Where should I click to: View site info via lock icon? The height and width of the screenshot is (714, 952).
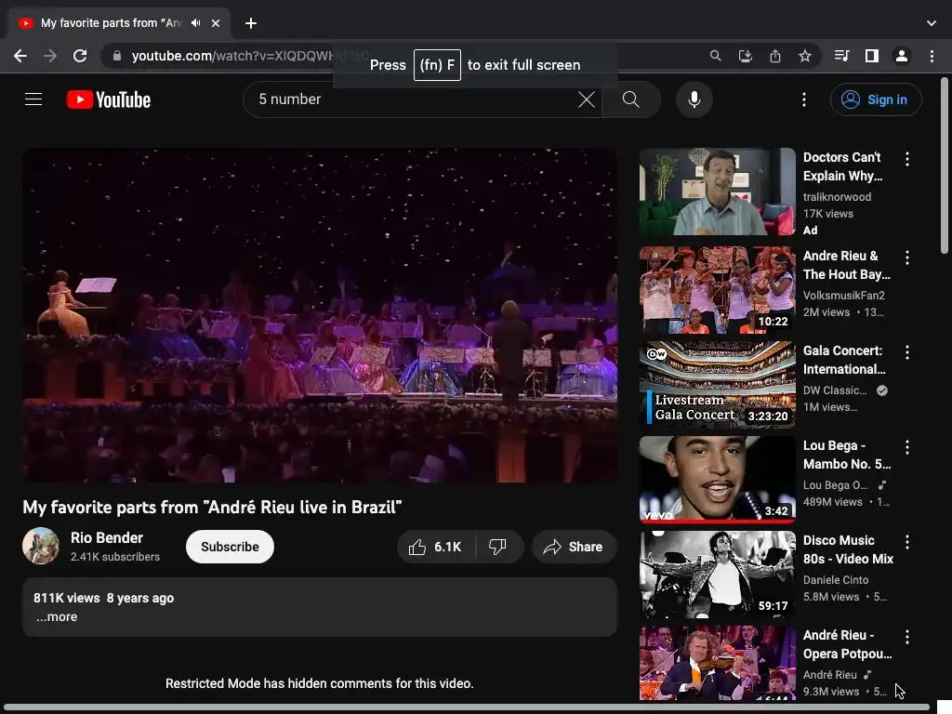click(x=117, y=56)
